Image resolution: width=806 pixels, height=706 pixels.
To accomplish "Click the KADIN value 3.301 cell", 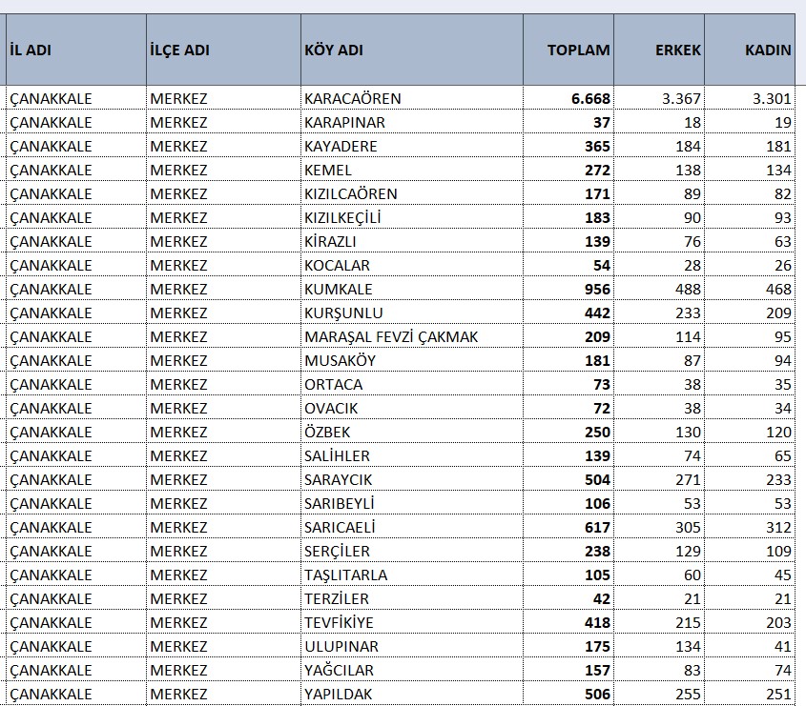I will 749,98.
